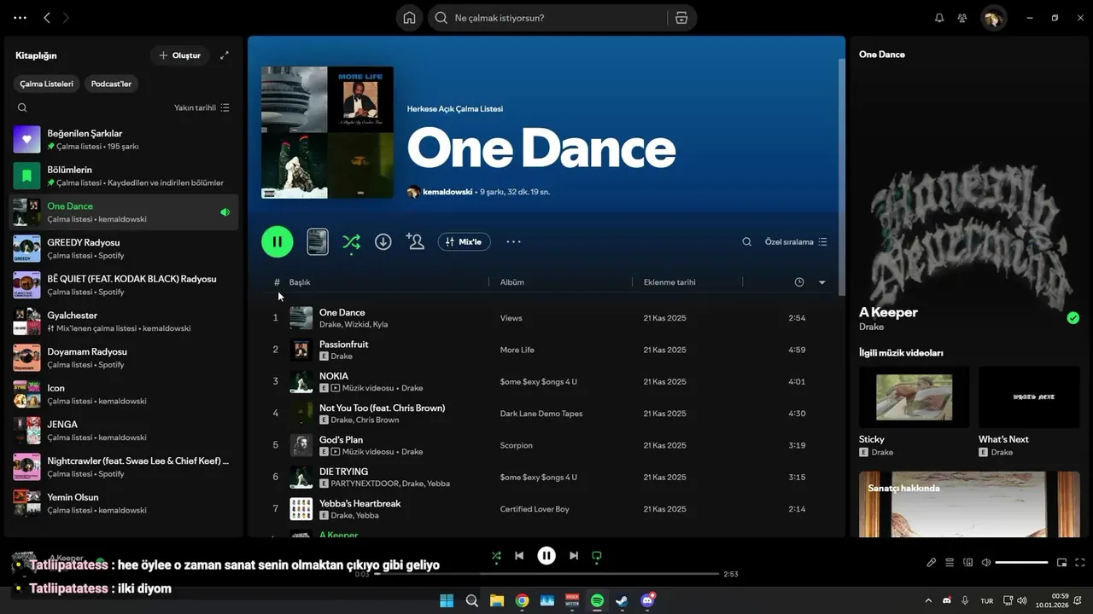Open Yemin Olsun playlist
1093x614 pixels.
tap(125, 502)
